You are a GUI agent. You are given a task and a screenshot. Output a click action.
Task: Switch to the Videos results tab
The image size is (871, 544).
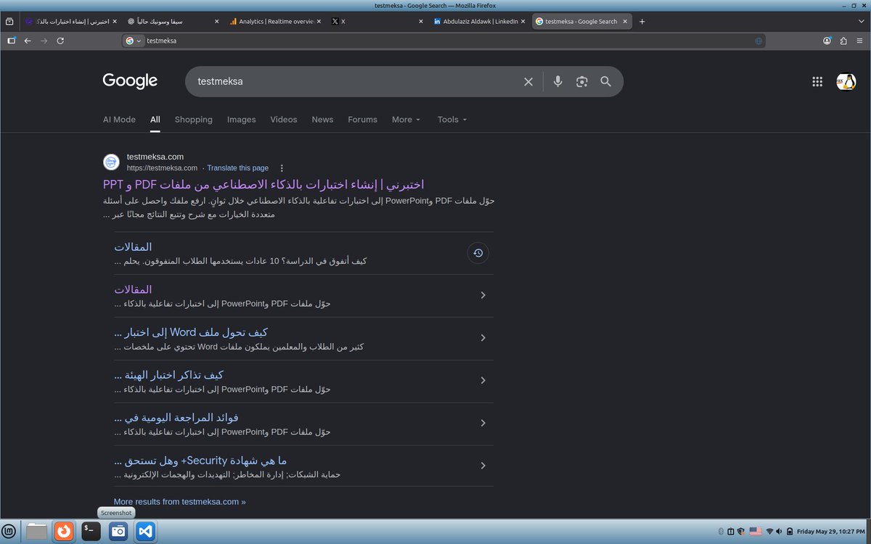284,120
